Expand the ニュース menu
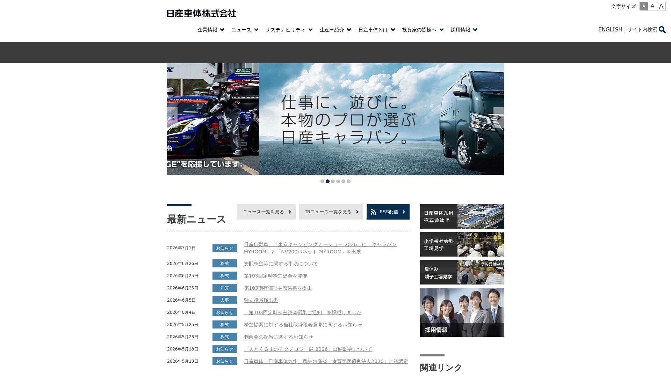671x377 pixels. [245, 30]
